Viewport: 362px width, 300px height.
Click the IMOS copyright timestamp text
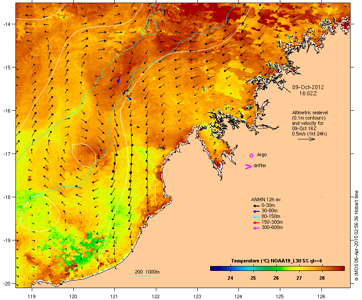(356, 236)
